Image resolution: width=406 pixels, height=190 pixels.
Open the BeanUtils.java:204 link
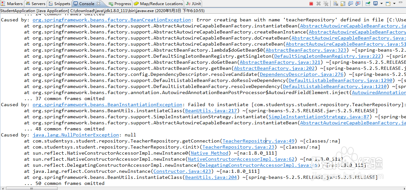(x=211, y=177)
